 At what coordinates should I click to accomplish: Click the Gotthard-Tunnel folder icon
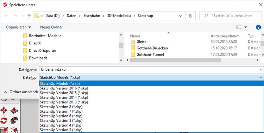133,55
